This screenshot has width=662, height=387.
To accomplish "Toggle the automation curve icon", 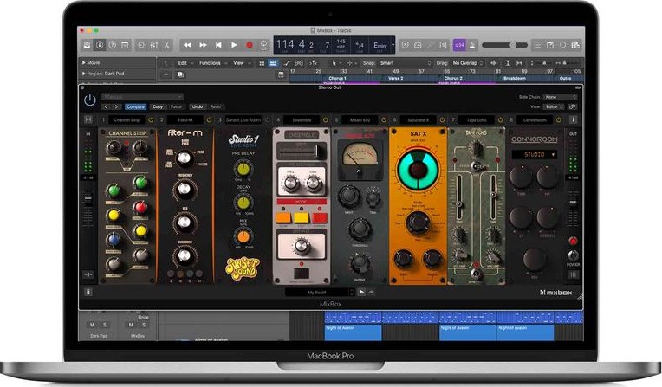I will 288,63.
